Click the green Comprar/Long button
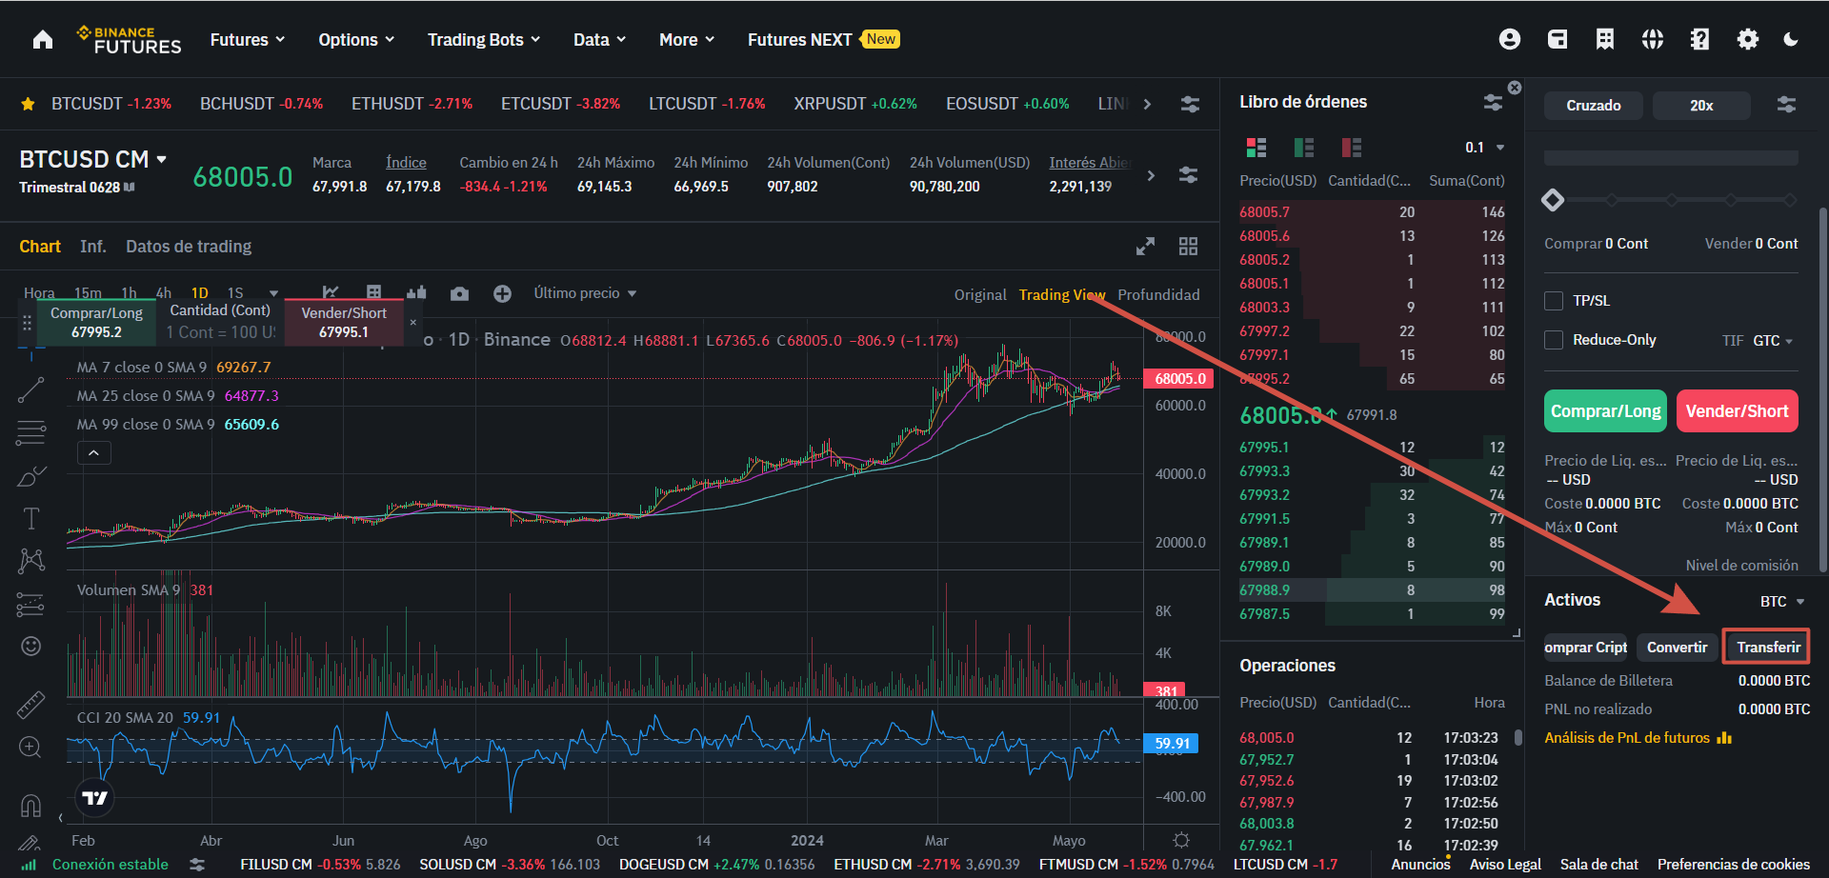This screenshot has width=1829, height=878. point(1605,411)
